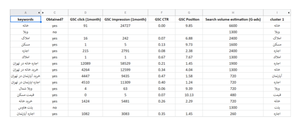Select click value 91

pyautogui.click(x=85, y=26)
